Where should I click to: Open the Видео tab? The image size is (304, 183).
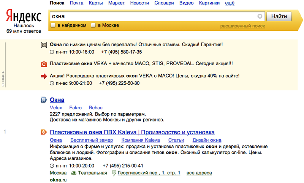click(186, 3)
